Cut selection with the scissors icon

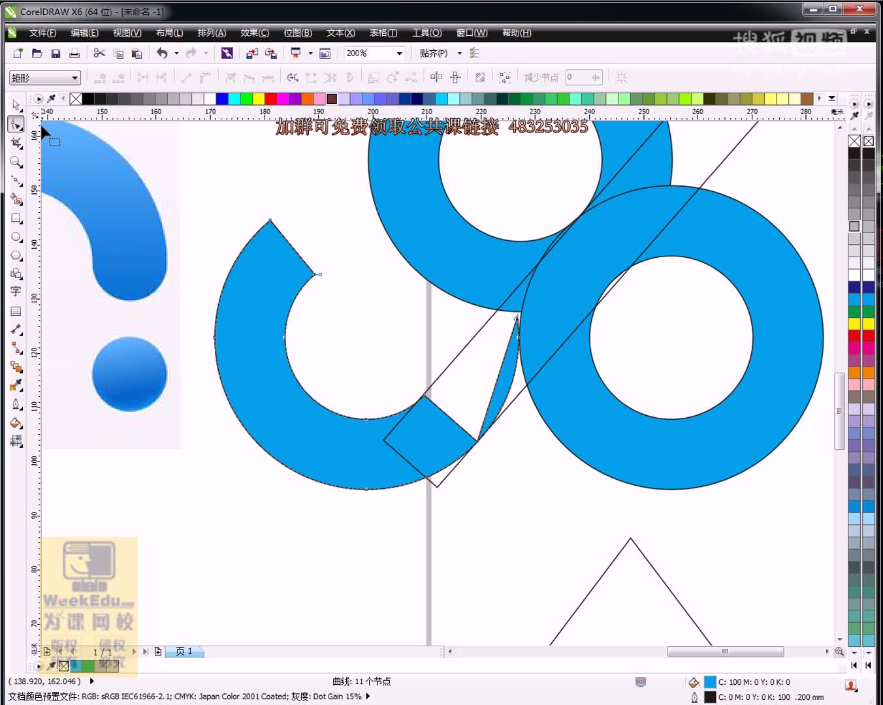click(x=99, y=54)
